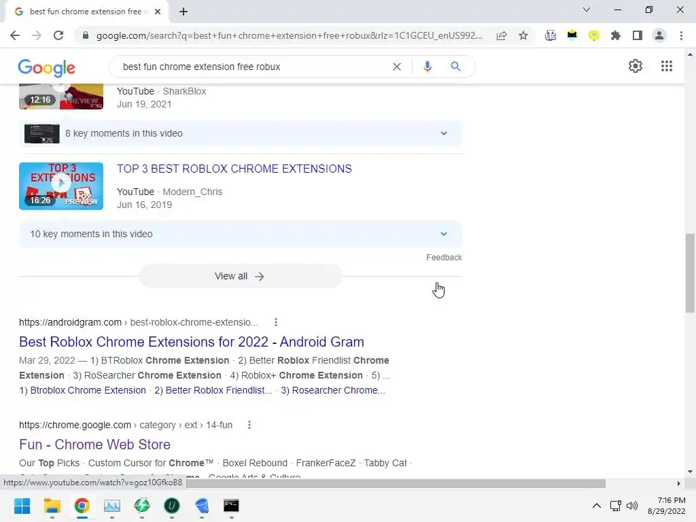Open the Extensions puzzle menu

pos(616,35)
